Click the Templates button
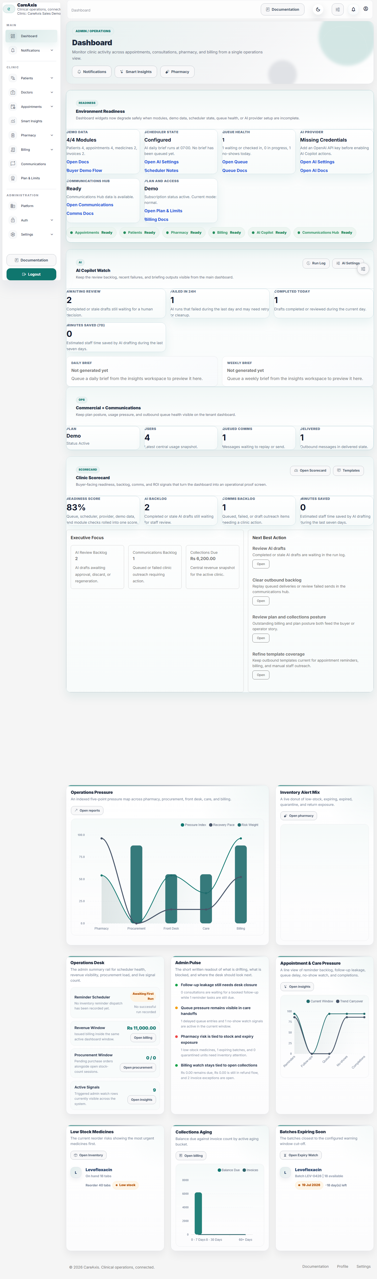The height and width of the screenshot is (1279, 377). pyautogui.click(x=348, y=471)
